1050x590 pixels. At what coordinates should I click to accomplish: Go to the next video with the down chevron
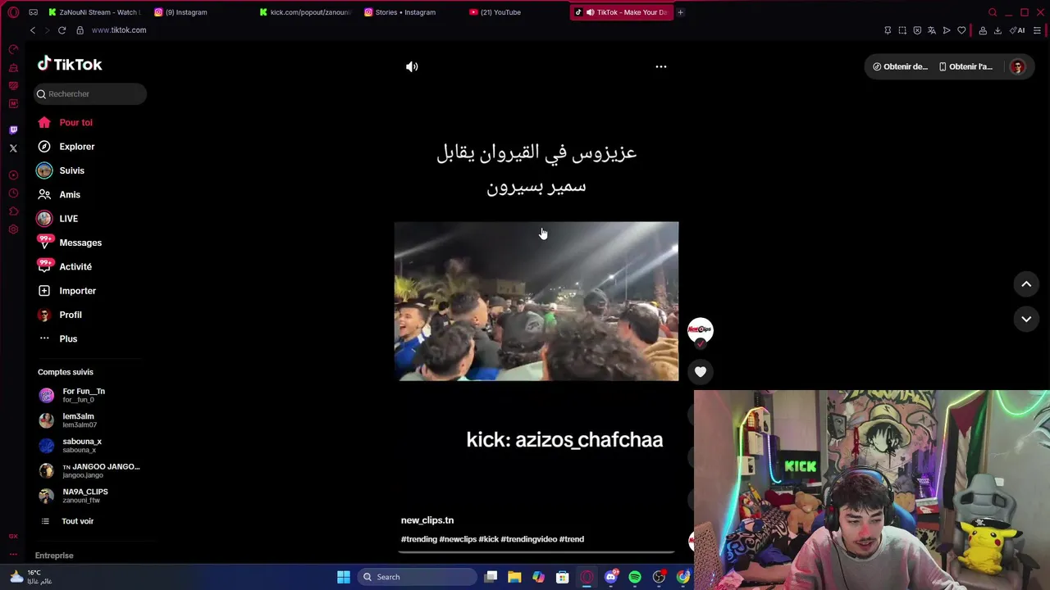[1026, 319]
